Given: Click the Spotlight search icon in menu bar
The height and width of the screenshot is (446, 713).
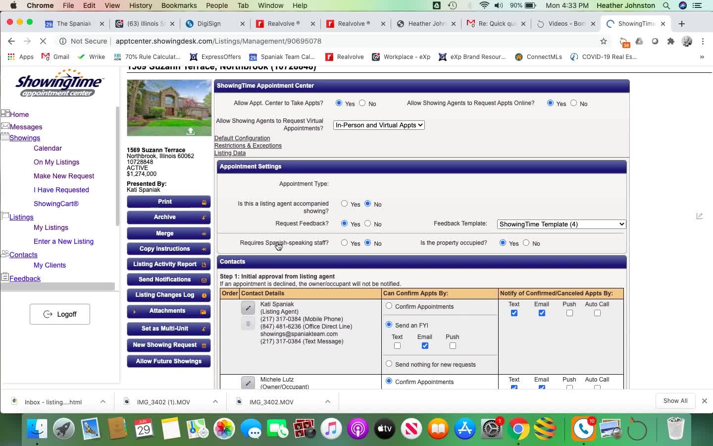Looking at the screenshot, I should [x=666, y=5].
